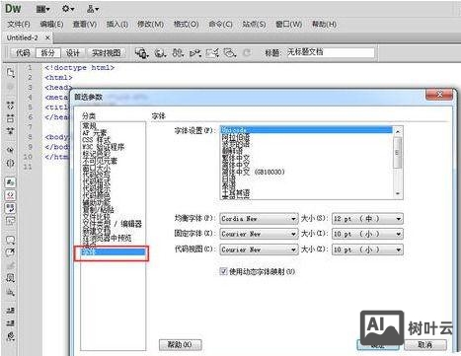Open the 代码视图 Courier New dropdown
The height and width of the screenshot is (356, 461).
coord(259,249)
